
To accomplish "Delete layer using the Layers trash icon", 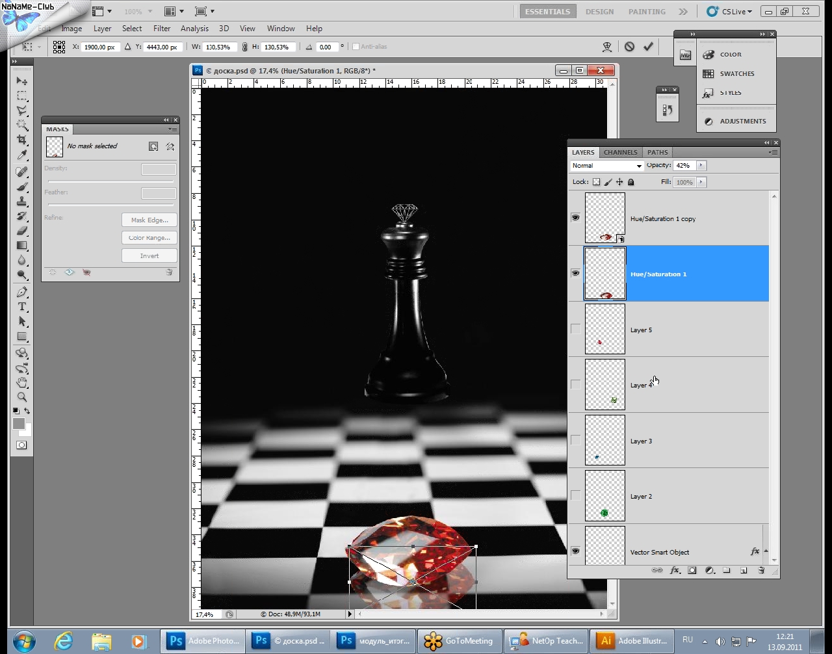I will click(761, 571).
